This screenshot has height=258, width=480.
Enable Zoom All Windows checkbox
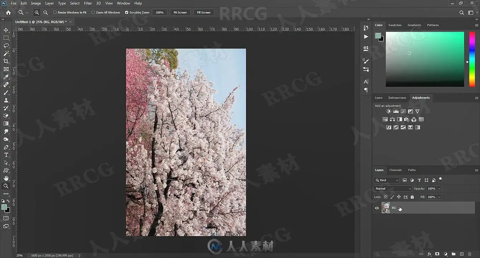[x=93, y=13]
